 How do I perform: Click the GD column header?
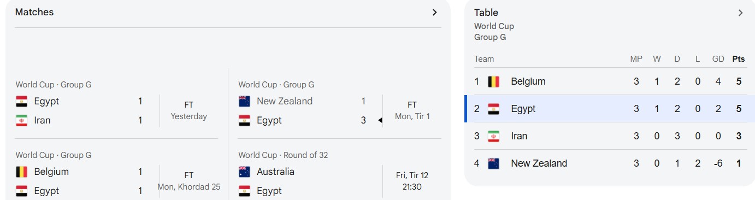point(718,59)
